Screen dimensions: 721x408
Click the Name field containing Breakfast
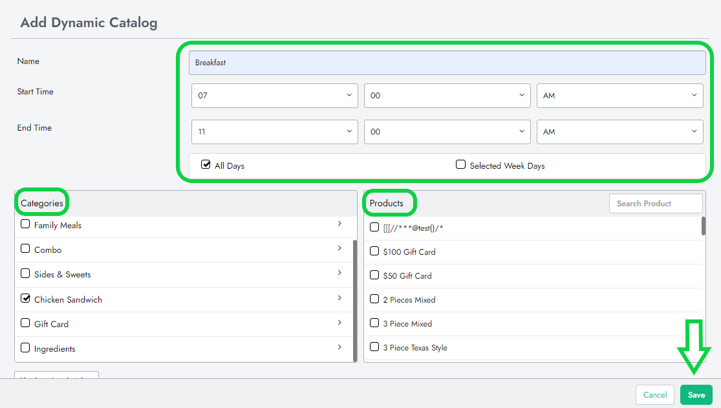pos(447,63)
